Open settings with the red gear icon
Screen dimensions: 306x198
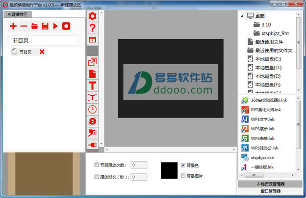(92, 16)
